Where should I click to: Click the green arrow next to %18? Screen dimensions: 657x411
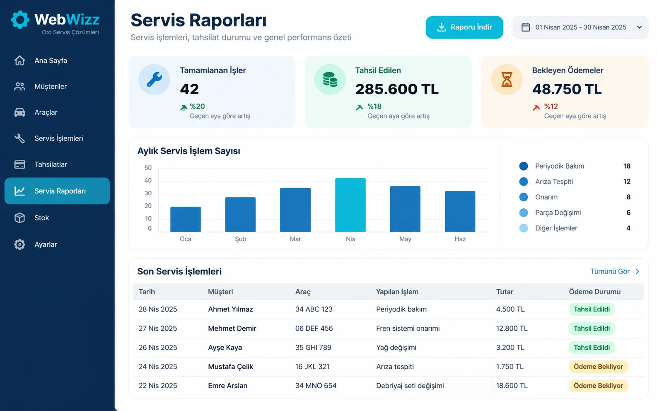coord(359,107)
